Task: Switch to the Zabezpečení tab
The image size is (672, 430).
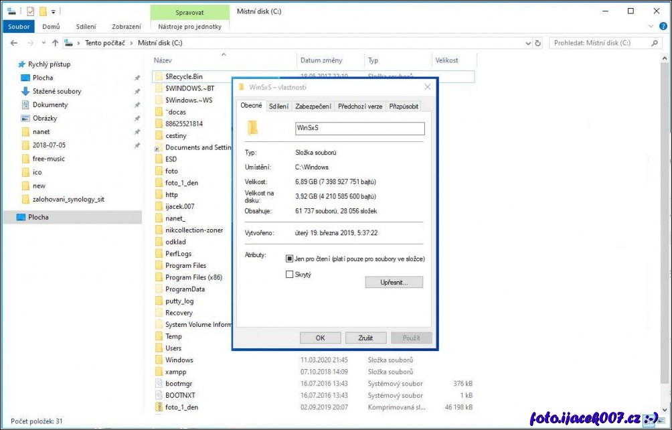Action: (313, 106)
